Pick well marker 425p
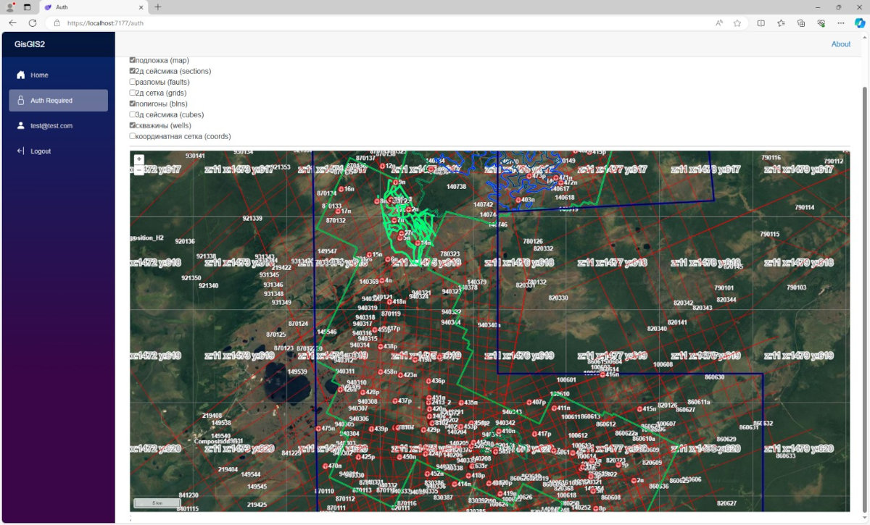The height and width of the screenshot is (525, 870). click(x=357, y=457)
